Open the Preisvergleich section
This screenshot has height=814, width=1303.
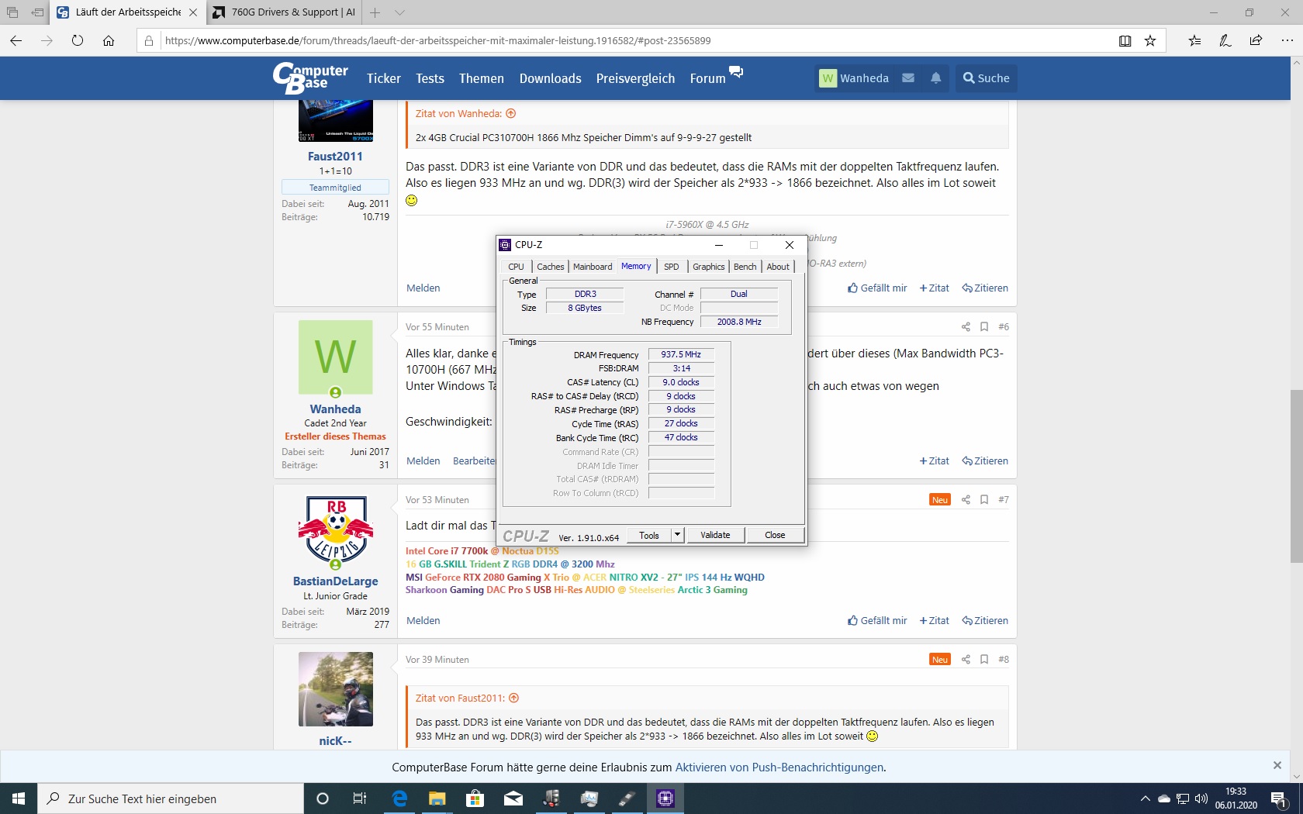pyautogui.click(x=635, y=78)
